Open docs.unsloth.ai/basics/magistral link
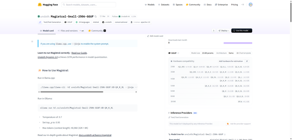This screenshot has height=140, width=292. (x=95, y=135)
